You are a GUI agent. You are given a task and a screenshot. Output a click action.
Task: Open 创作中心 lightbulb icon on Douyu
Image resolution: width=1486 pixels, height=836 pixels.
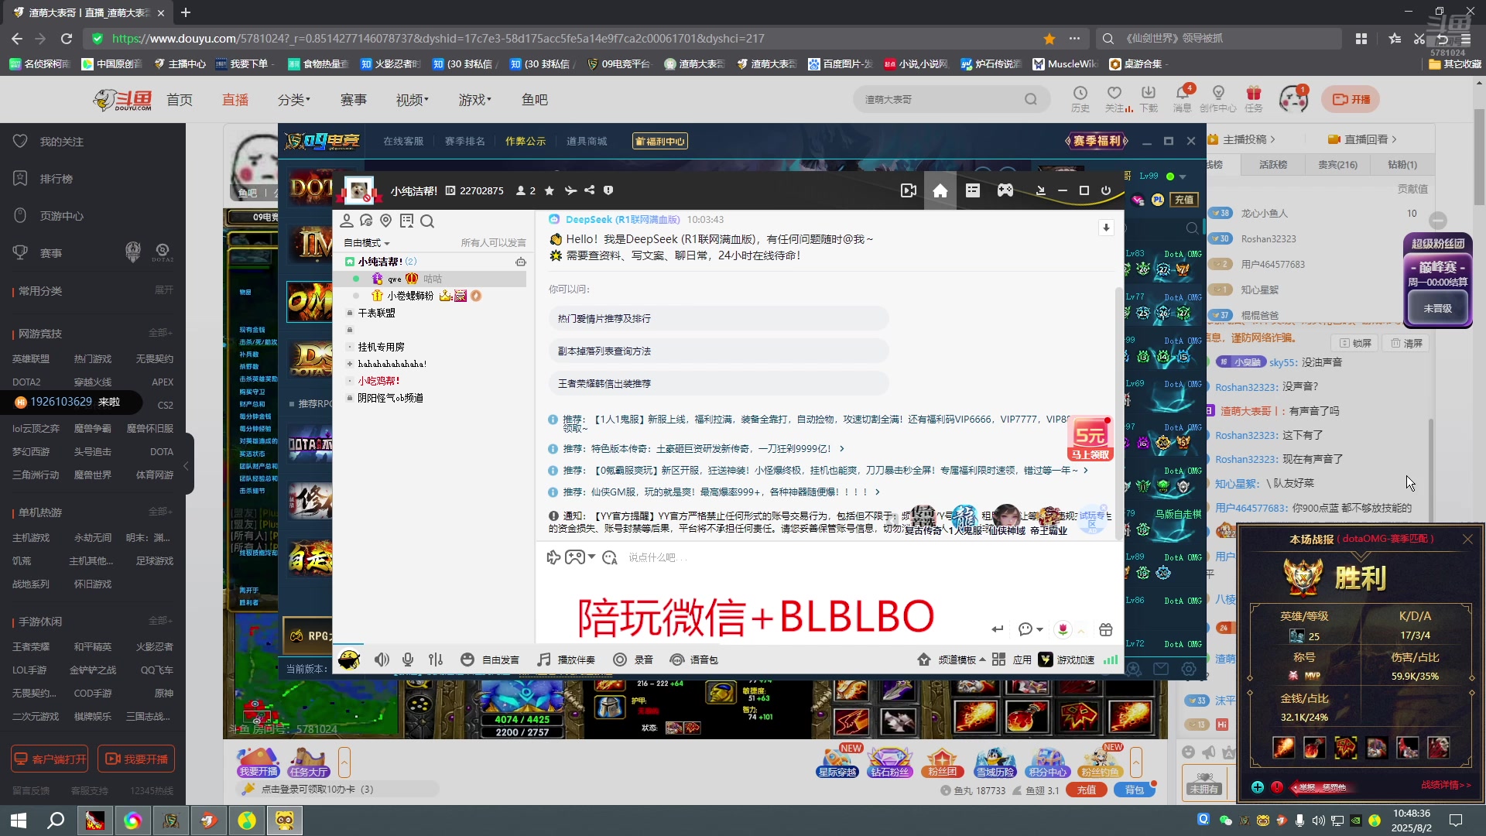tap(1218, 99)
